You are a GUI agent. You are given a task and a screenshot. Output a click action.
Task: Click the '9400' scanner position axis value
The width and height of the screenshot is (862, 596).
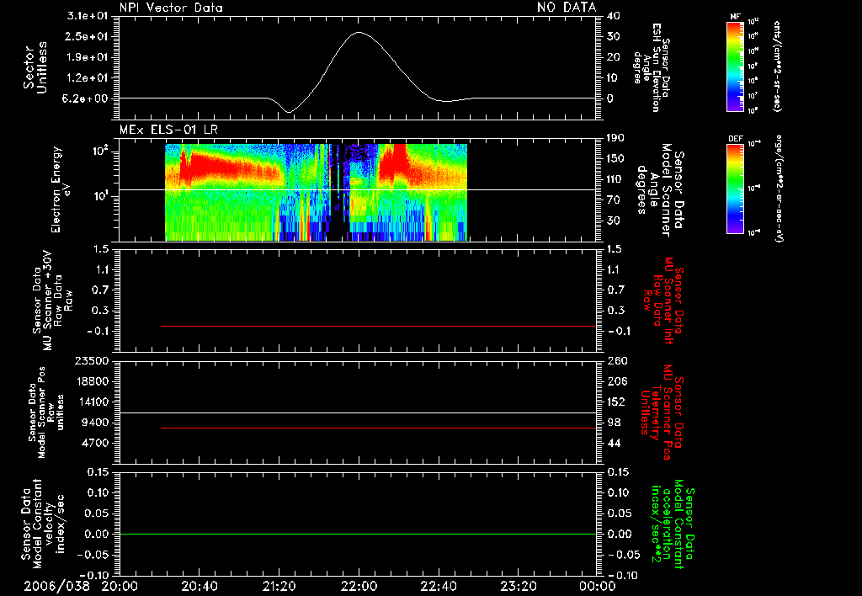(95, 423)
